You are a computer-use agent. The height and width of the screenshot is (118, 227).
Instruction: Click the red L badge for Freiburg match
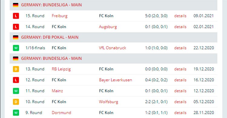16,16
